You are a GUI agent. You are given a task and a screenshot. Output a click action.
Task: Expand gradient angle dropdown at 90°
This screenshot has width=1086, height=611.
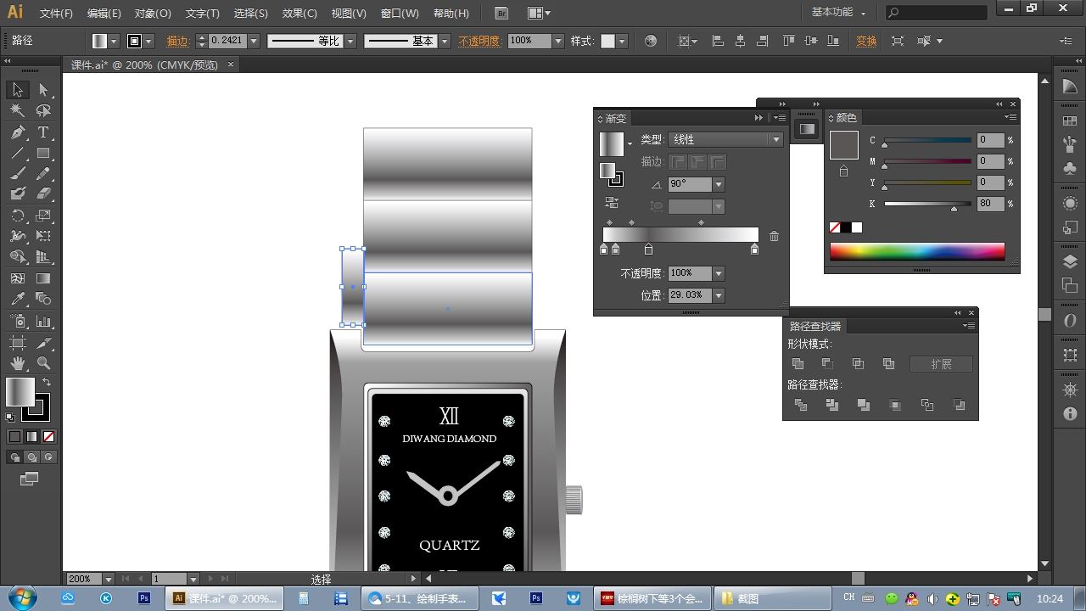coord(719,184)
